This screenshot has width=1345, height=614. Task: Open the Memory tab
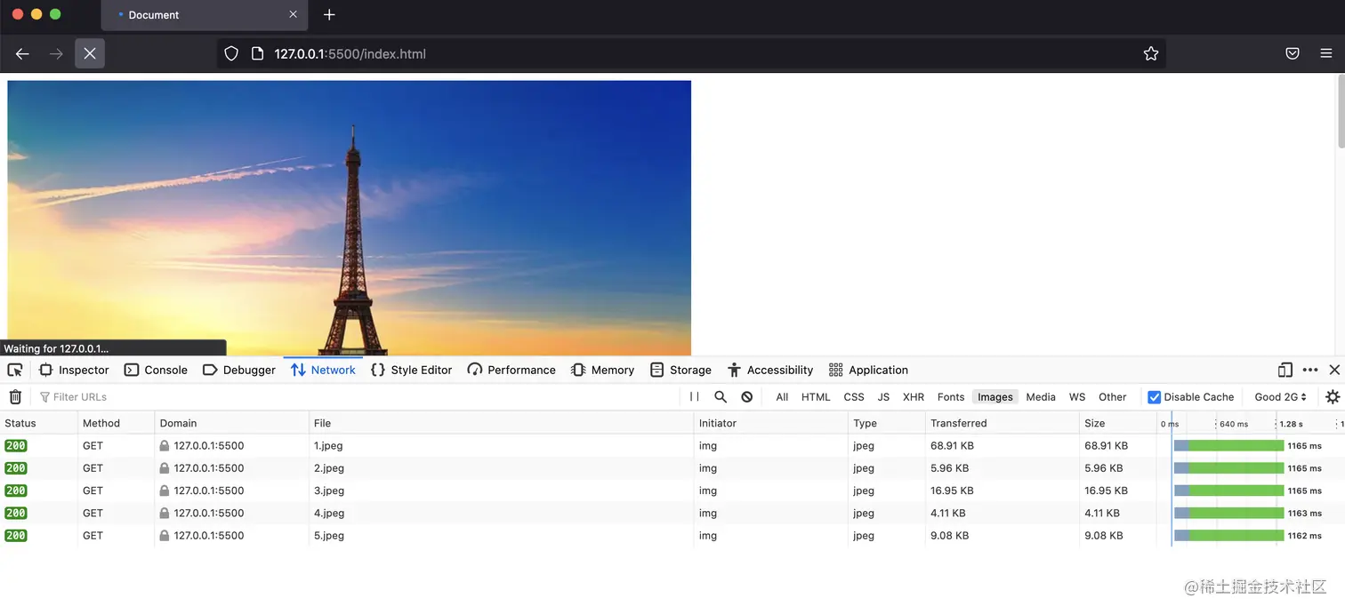603,370
